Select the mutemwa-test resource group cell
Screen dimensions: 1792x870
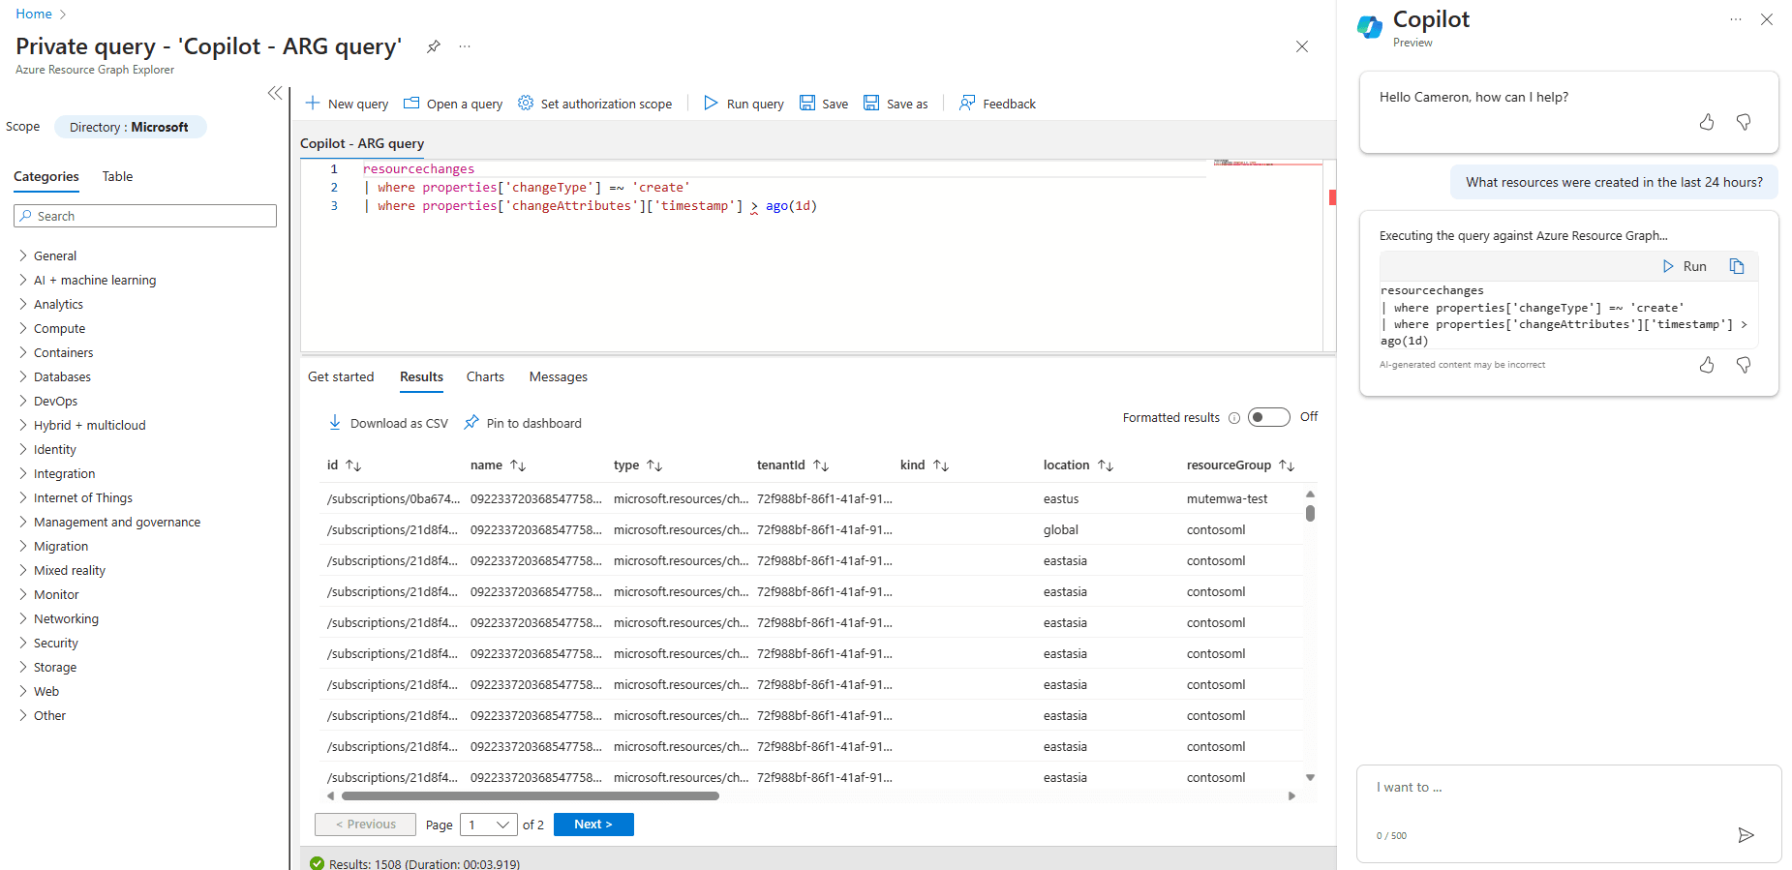point(1227,498)
